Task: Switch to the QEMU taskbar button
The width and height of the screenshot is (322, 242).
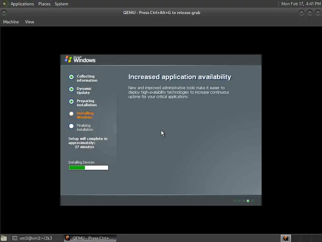Action: [x=90, y=238]
